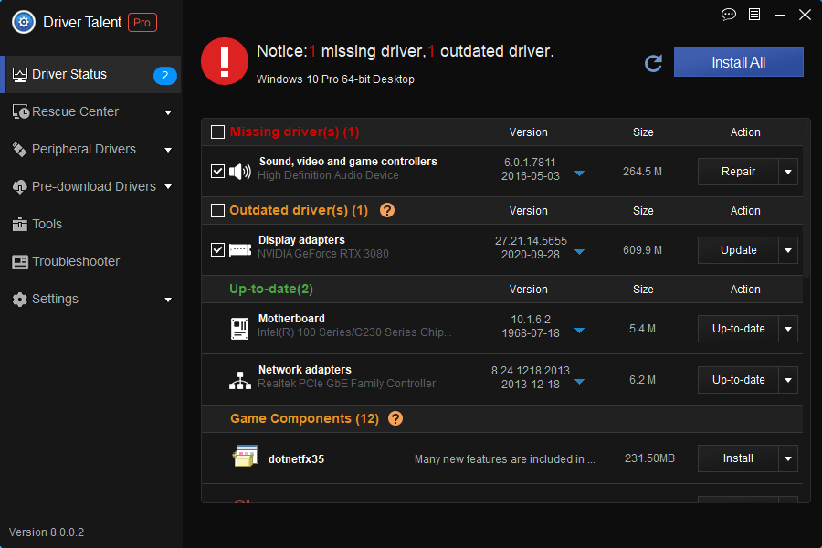
Task: Click the refresh scan icon
Action: [653, 64]
